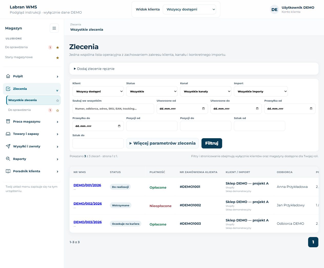Click the Szukaj we wszystkim search field
The height and width of the screenshot is (268, 324).
113,109
